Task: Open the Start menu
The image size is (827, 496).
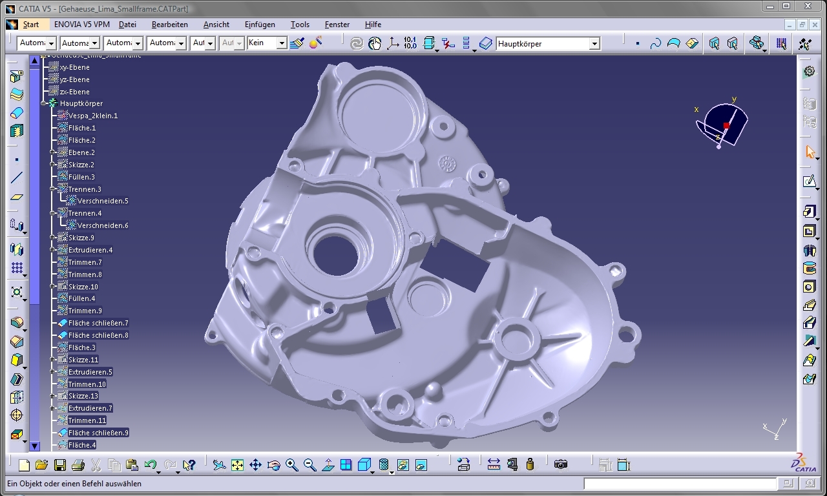Action: click(x=31, y=25)
